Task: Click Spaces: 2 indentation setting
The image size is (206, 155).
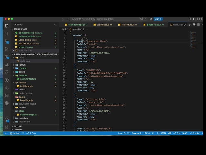Action: [x=136, y=133]
